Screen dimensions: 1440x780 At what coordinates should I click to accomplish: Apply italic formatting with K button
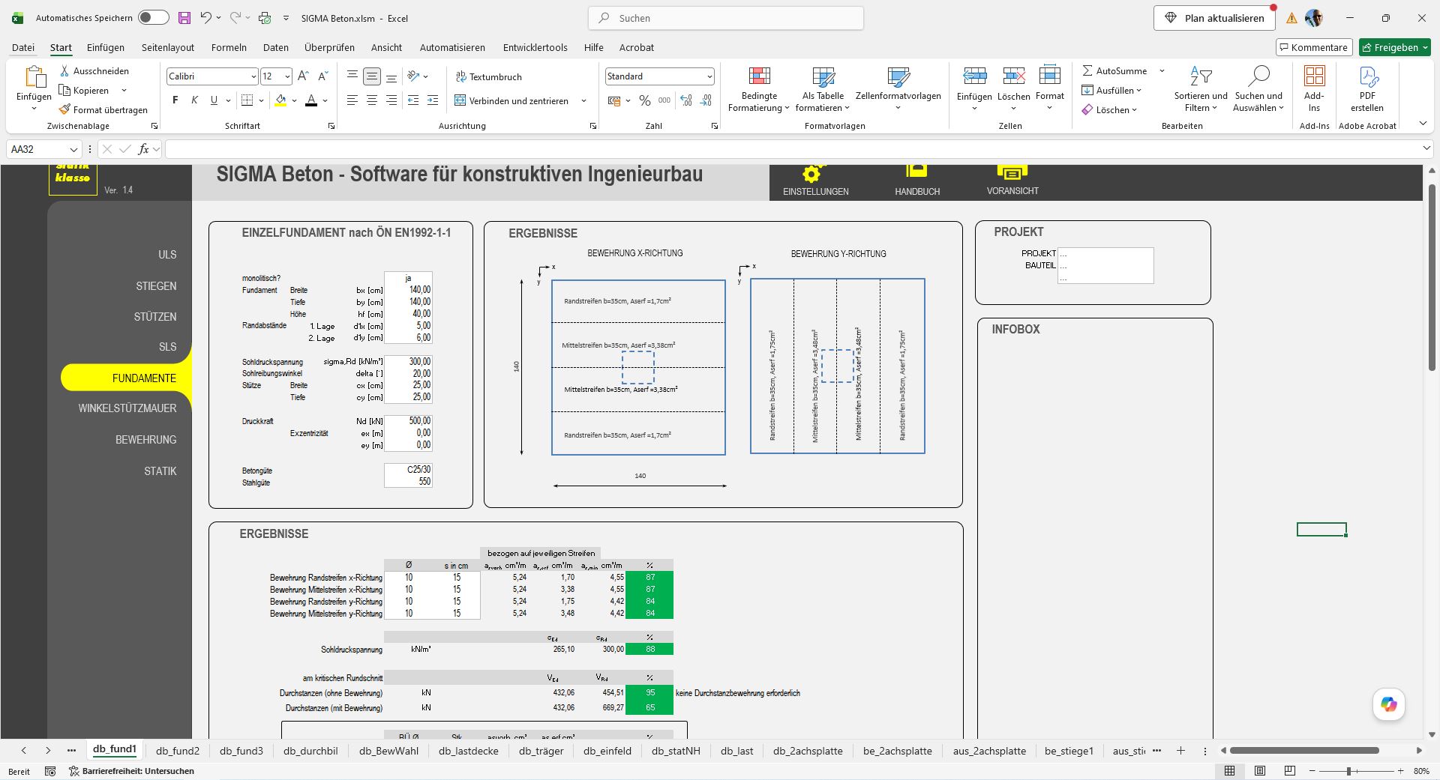195,100
